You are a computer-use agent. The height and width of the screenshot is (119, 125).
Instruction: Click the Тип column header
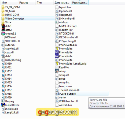coord(39,3)
